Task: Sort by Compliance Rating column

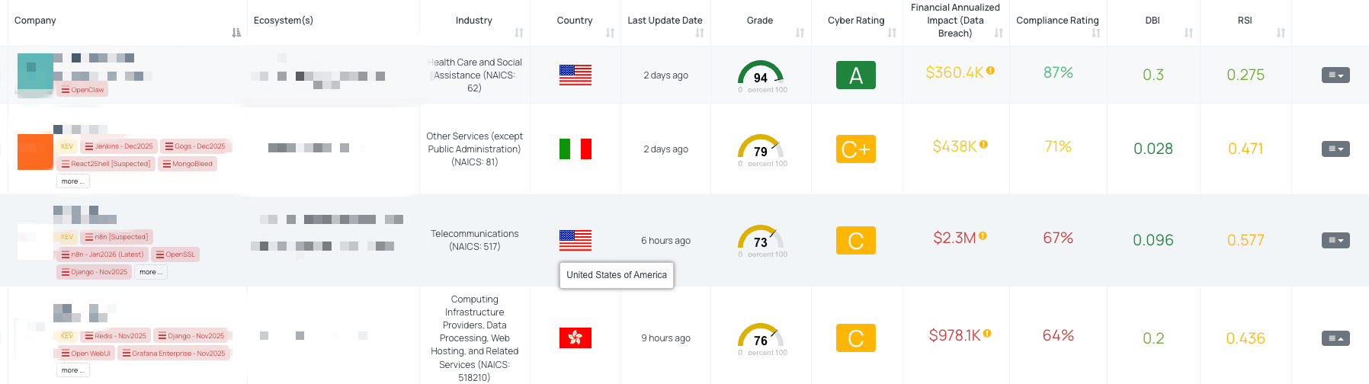Action: 1096,33
